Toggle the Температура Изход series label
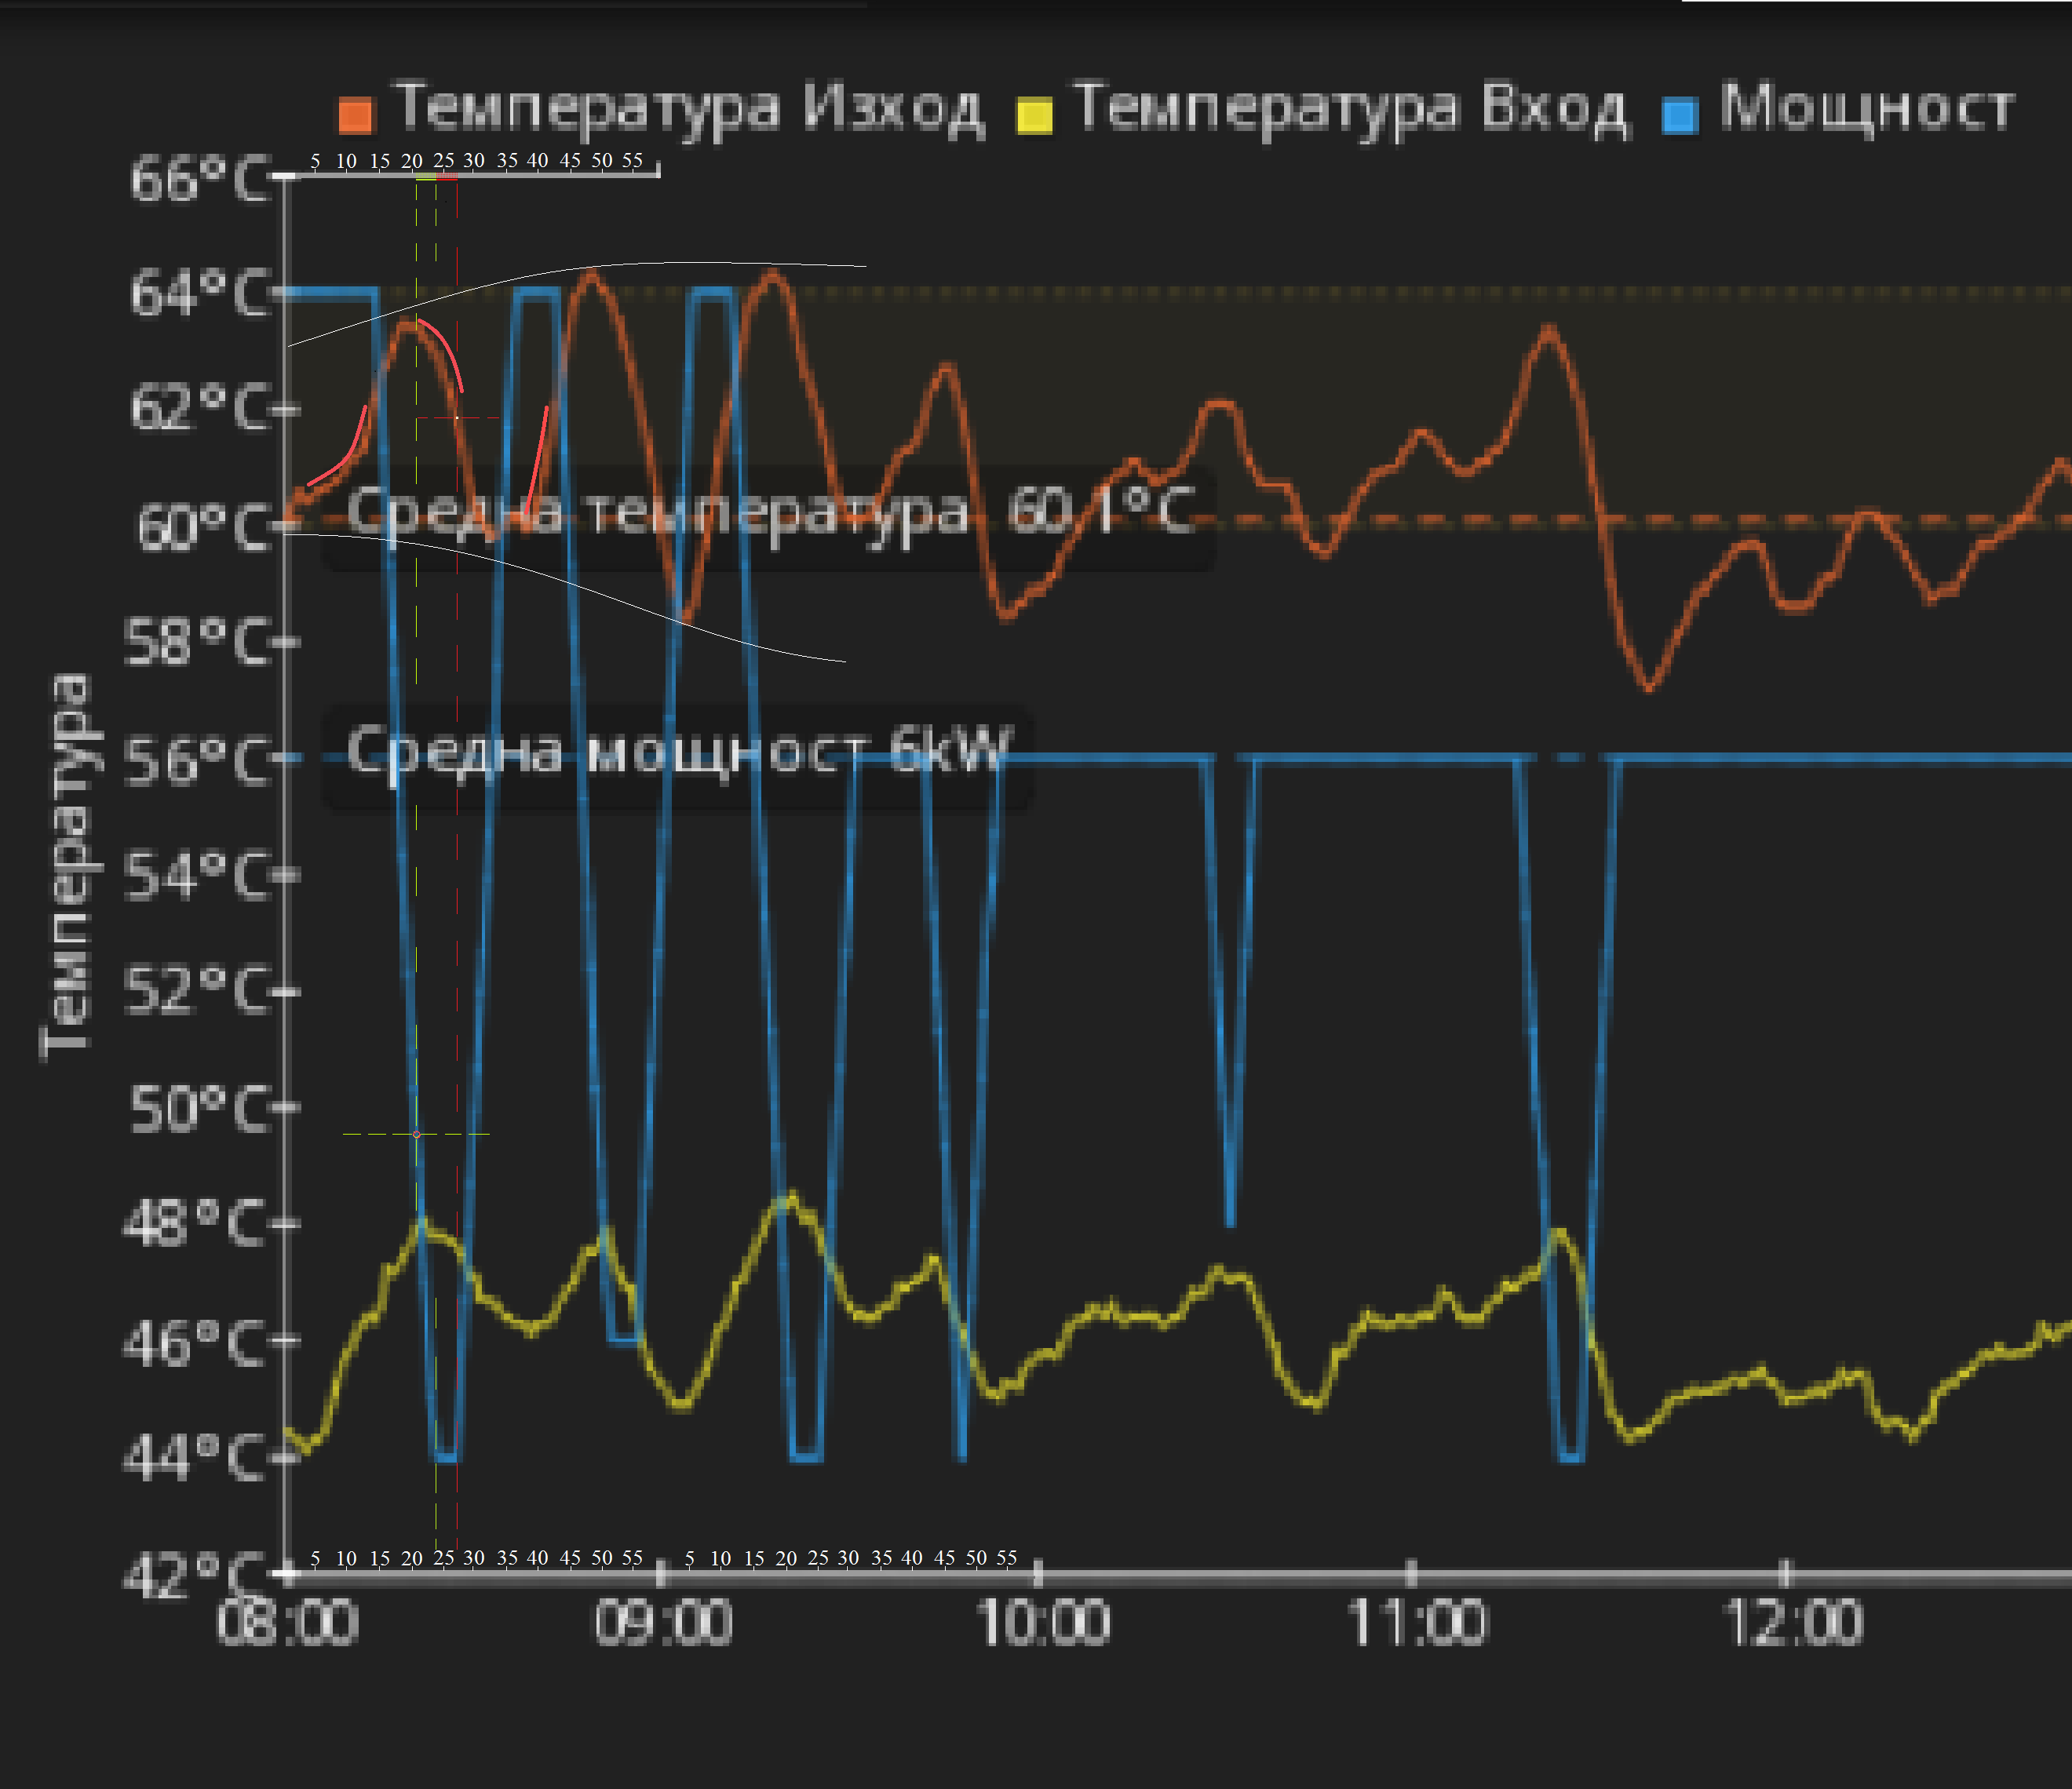Viewport: 2072px width, 1789px height. tap(690, 108)
